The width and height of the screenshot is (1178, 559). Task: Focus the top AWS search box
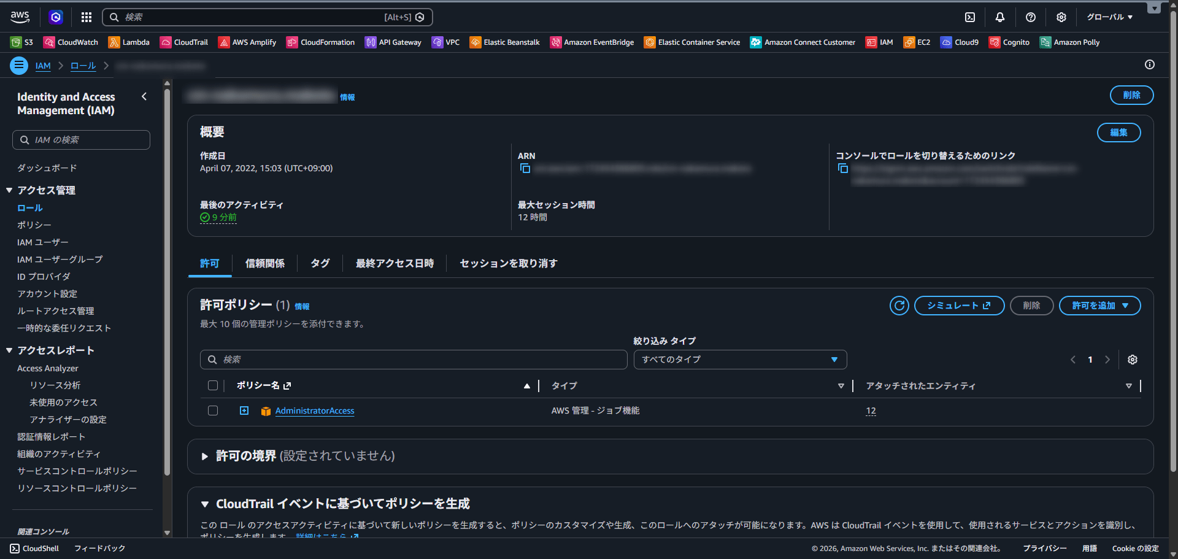pos(268,17)
